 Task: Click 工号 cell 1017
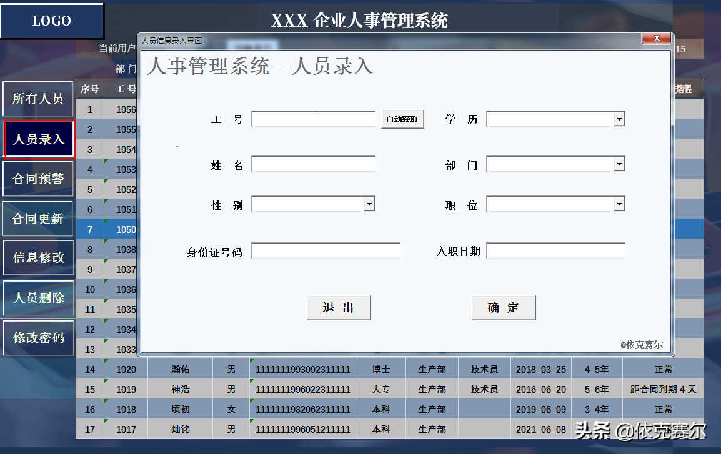click(126, 429)
